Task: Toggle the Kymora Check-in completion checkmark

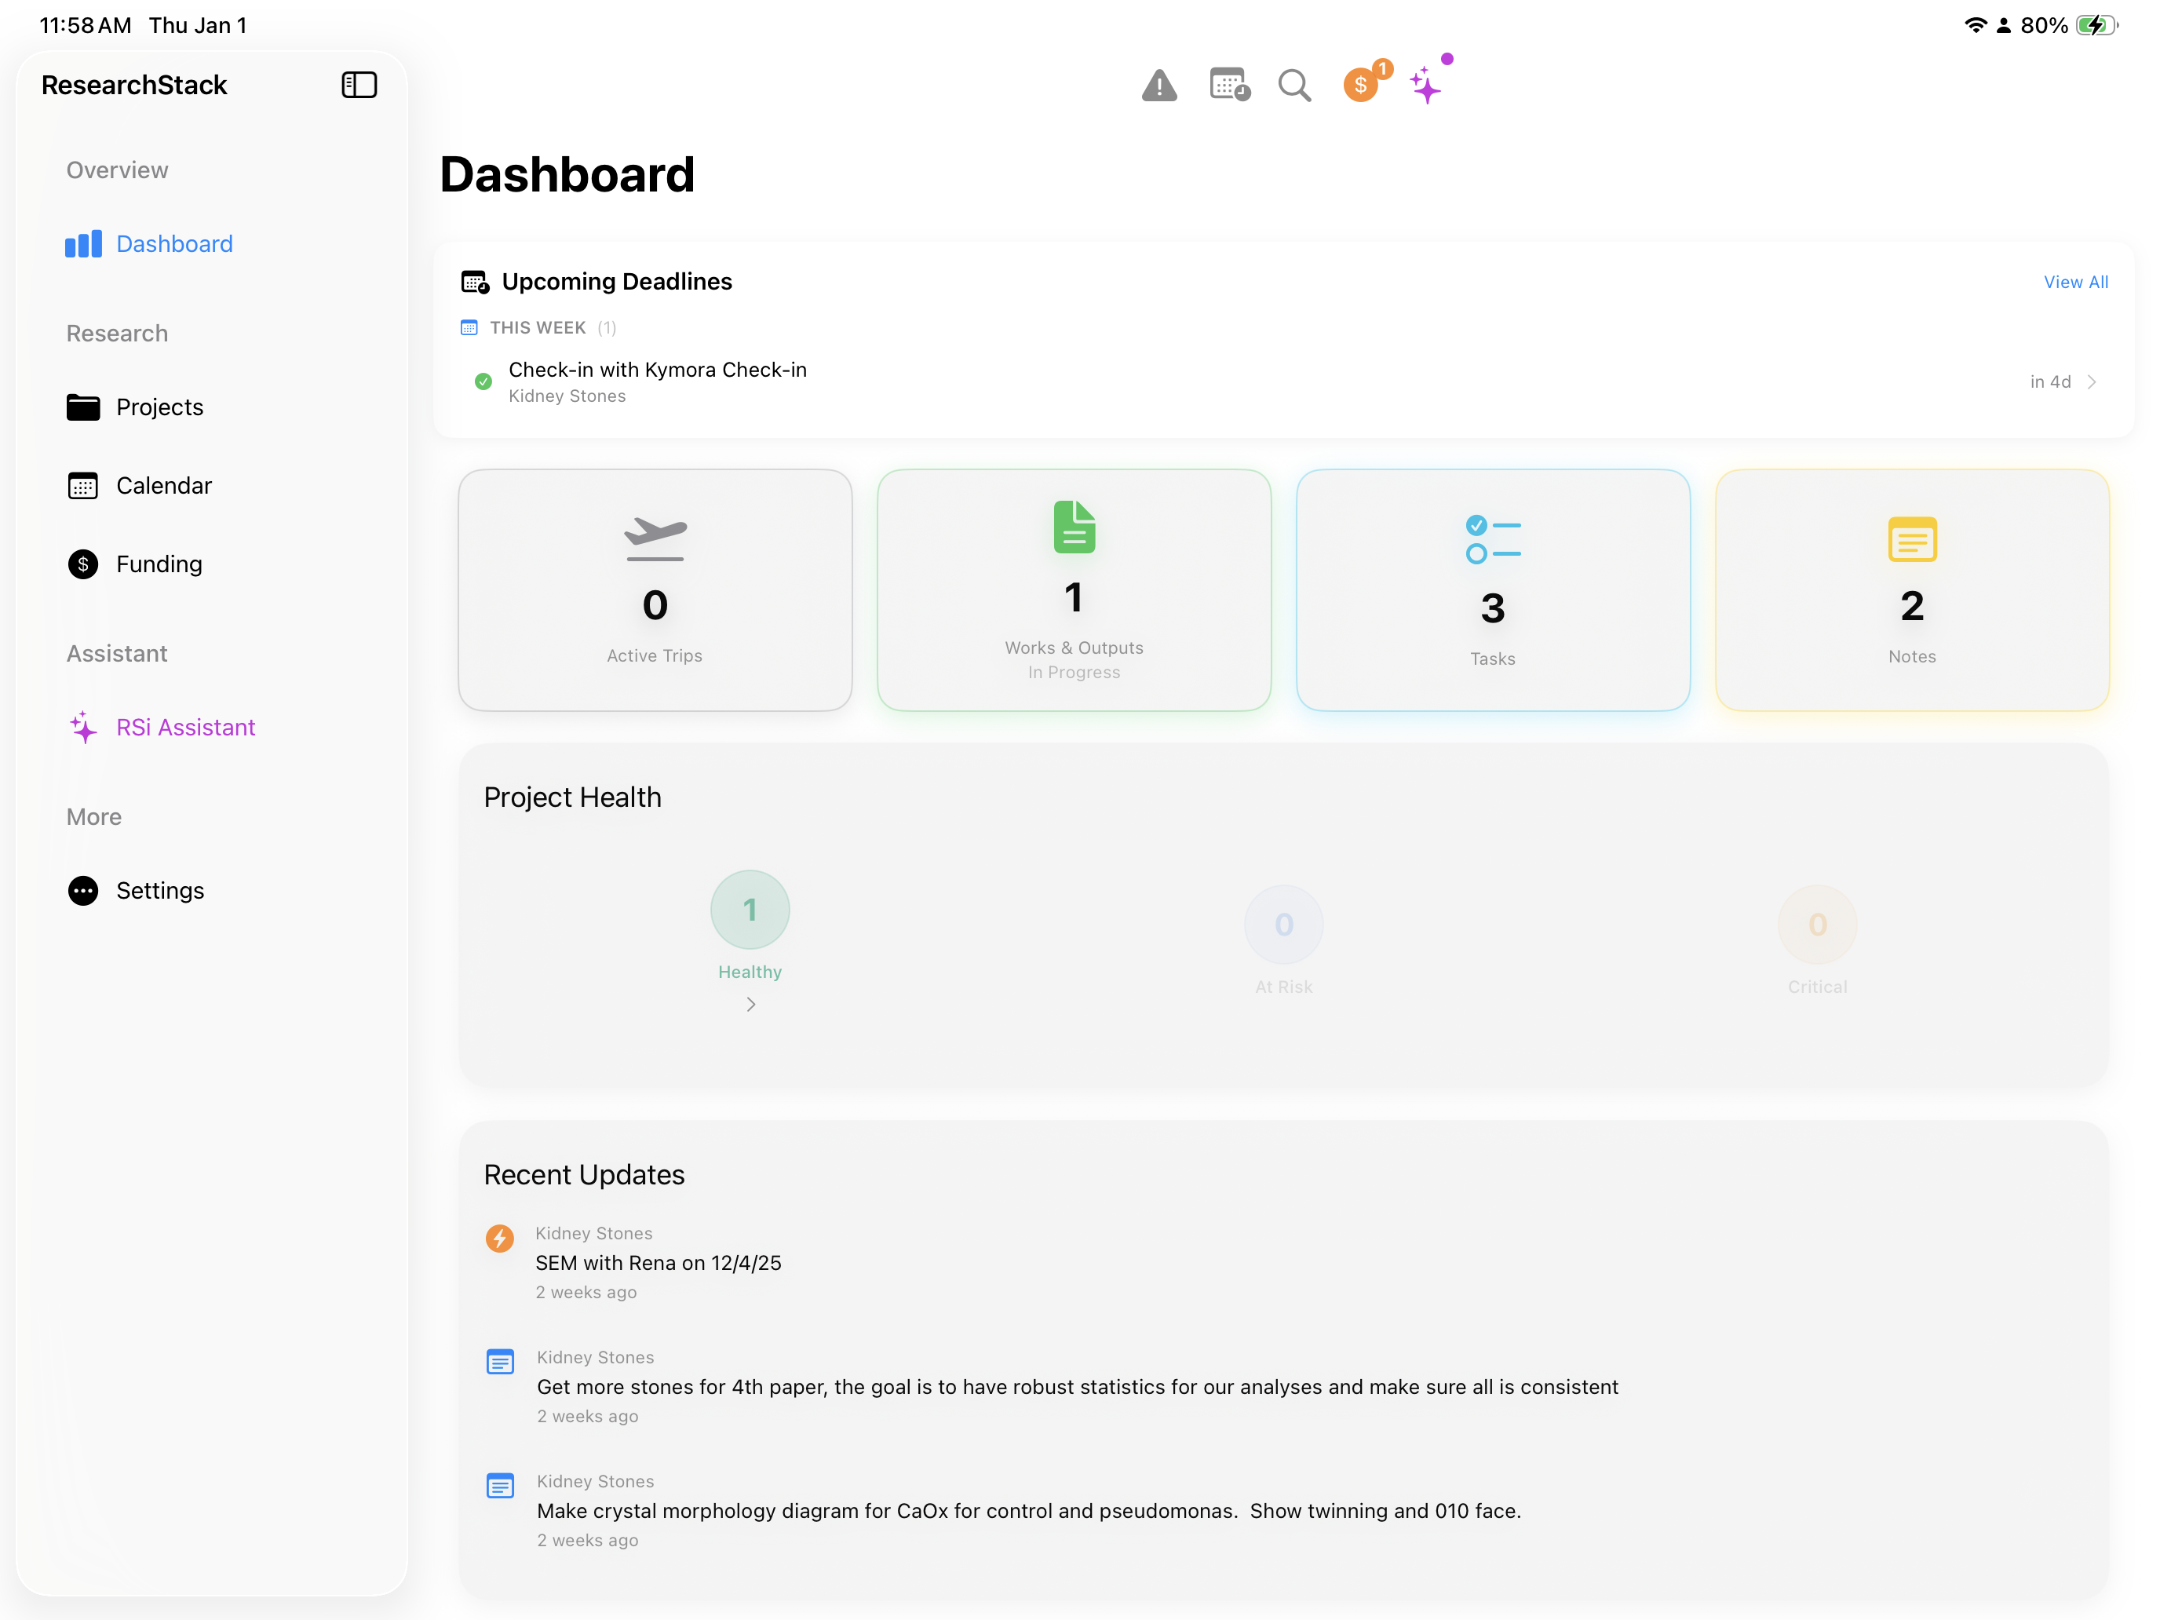Action: coord(483,381)
